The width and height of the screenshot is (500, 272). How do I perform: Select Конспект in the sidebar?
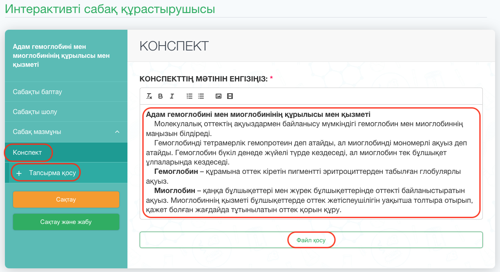pos(66,152)
